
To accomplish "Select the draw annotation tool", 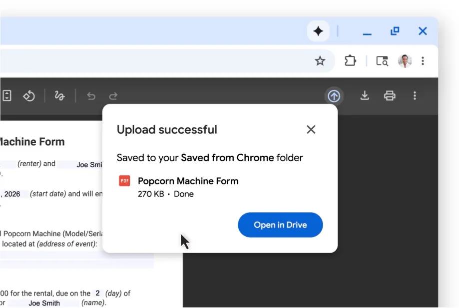I will click(60, 96).
